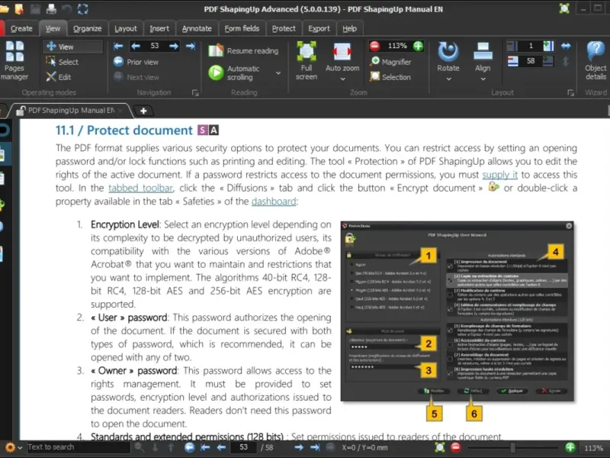Start Automatic scrolling
The image size is (610, 458).
pos(235,73)
